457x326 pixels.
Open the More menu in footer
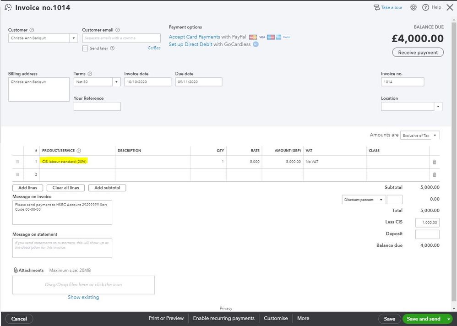[303, 318]
